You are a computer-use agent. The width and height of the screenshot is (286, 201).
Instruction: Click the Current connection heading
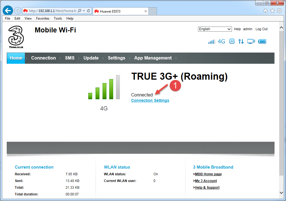(34, 167)
